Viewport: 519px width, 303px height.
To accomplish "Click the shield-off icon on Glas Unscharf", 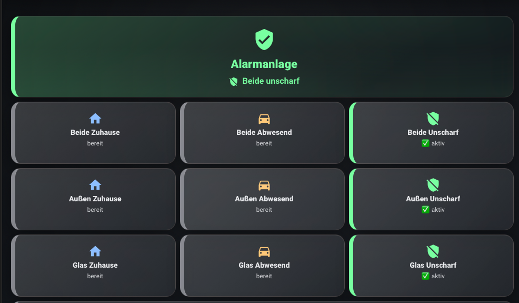I will [x=433, y=251].
